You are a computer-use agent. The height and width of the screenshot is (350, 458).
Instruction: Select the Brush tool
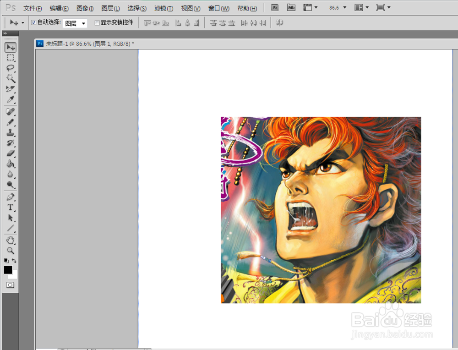tap(11, 122)
